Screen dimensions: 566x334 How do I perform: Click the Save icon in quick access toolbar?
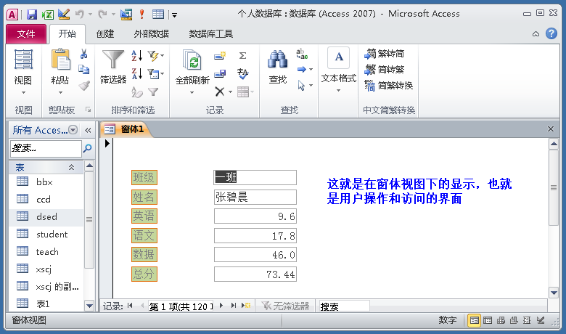[x=32, y=15]
